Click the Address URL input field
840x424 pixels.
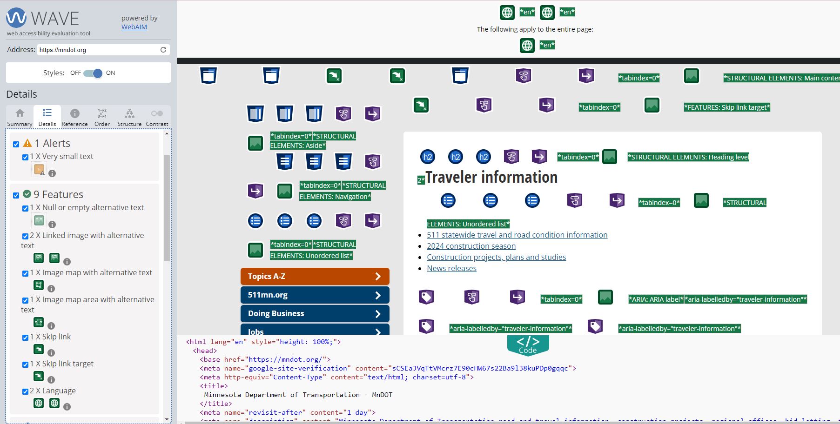[x=98, y=50]
